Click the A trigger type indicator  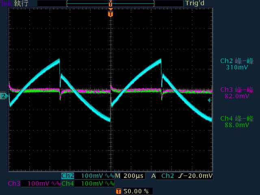pos(154,176)
